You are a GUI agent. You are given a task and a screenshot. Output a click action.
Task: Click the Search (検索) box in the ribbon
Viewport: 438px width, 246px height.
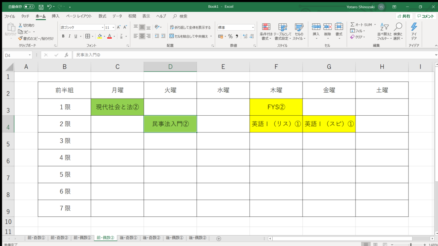click(180, 16)
